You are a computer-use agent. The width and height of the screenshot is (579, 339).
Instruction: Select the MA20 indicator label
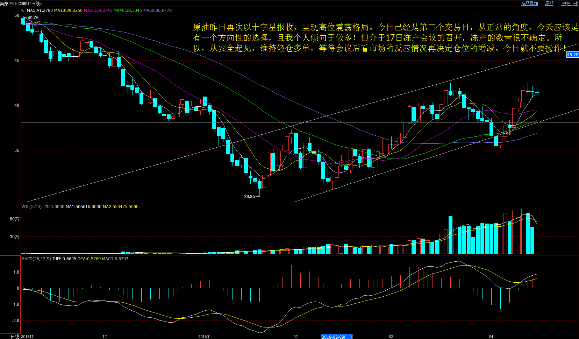pyautogui.click(x=98, y=10)
